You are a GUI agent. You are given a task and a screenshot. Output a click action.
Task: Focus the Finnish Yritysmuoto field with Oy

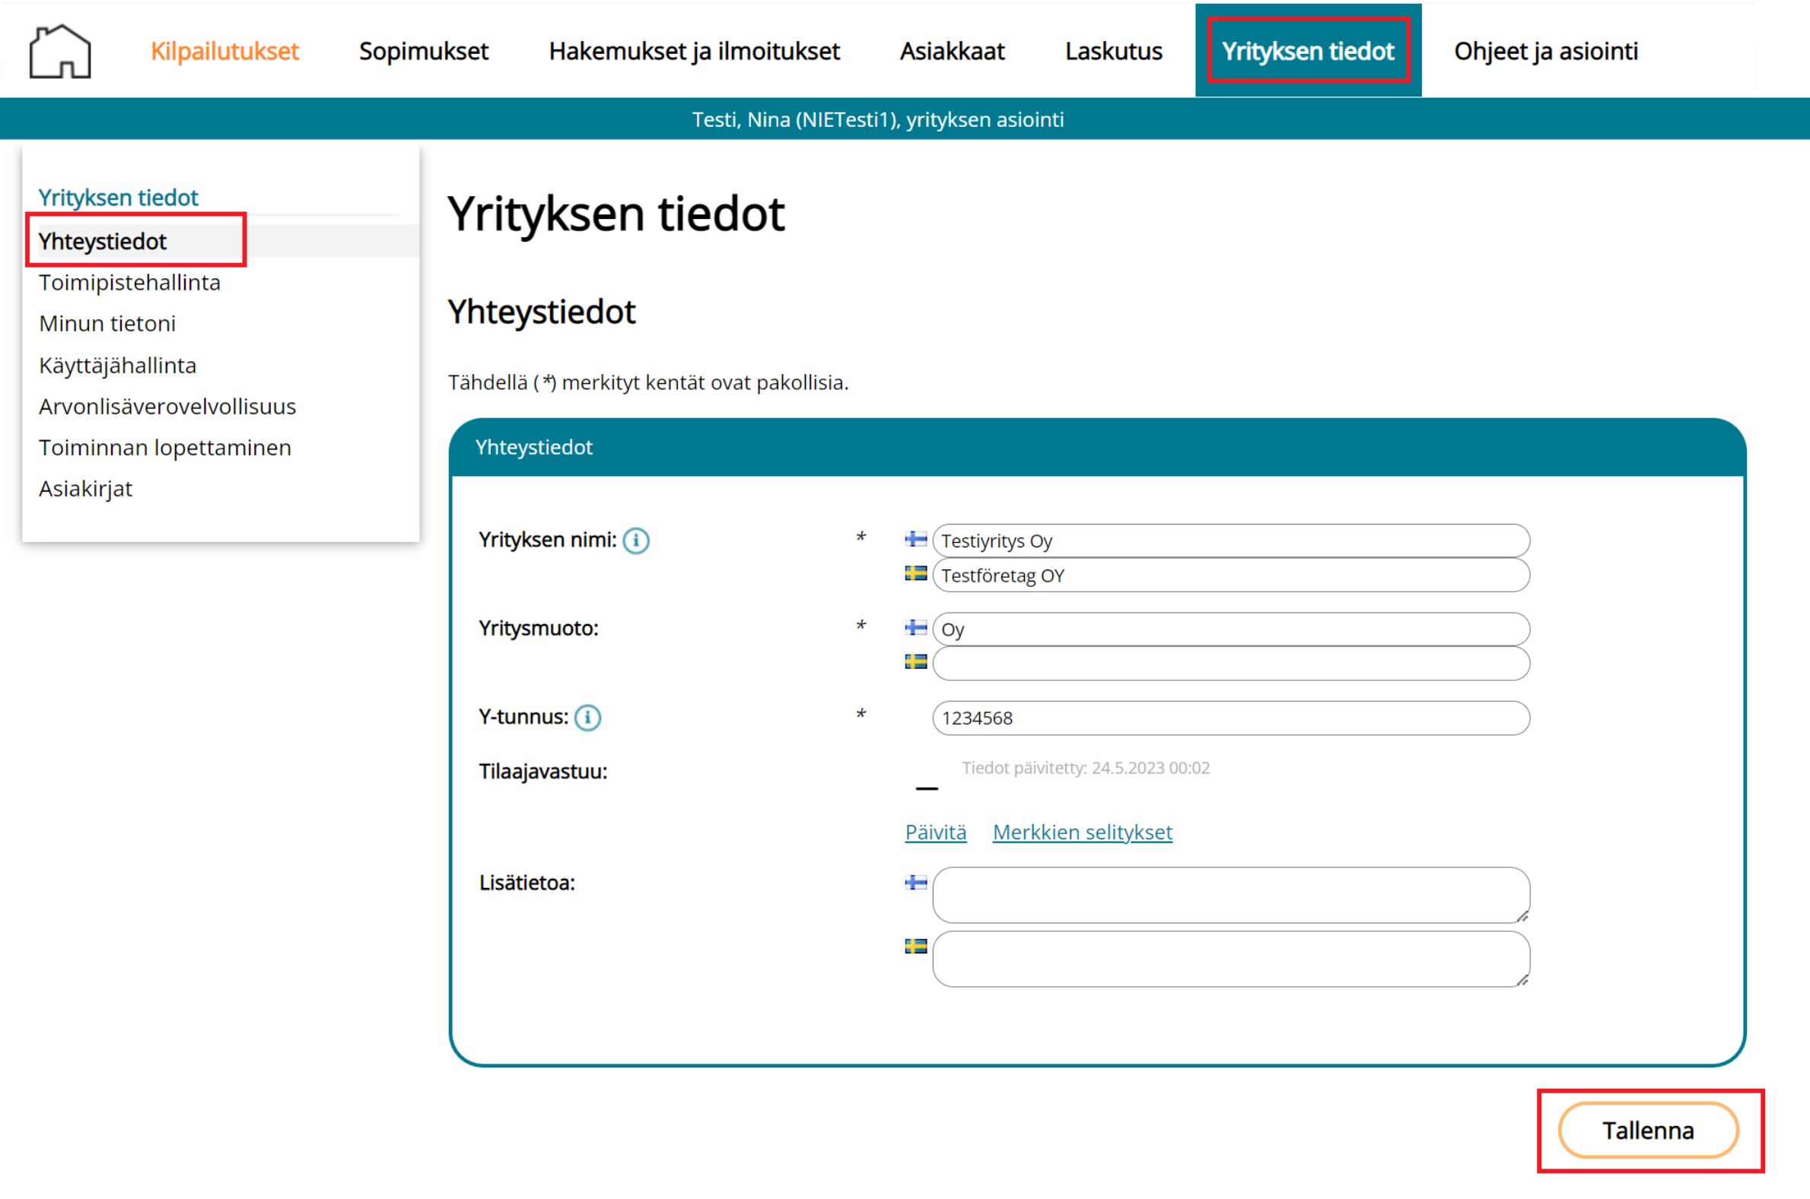pos(1231,630)
